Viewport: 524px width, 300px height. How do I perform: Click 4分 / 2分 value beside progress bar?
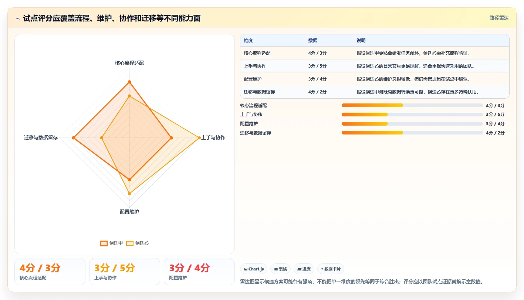point(495,133)
